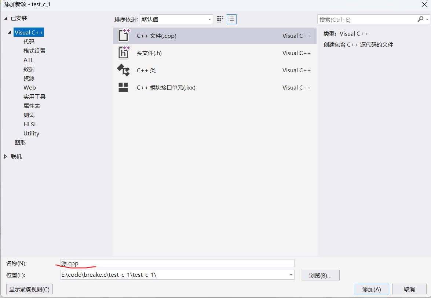Choose the 头文件(.h) template row

pos(215,53)
